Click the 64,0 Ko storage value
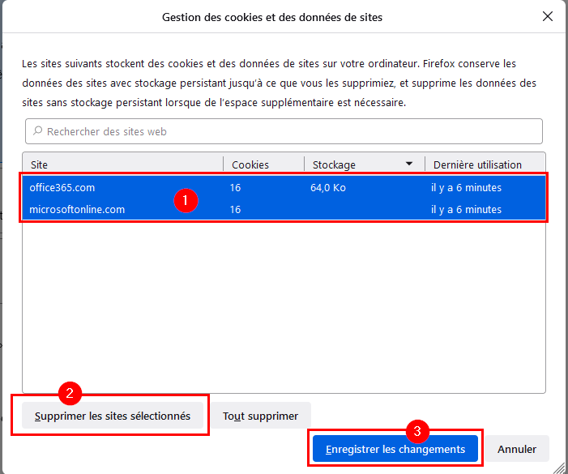Image resolution: width=568 pixels, height=474 pixels. tap(328, 187)
